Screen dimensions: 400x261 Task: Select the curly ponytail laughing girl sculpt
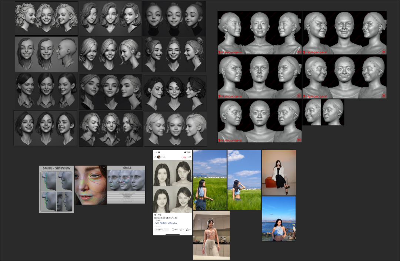tap(46, 18)
